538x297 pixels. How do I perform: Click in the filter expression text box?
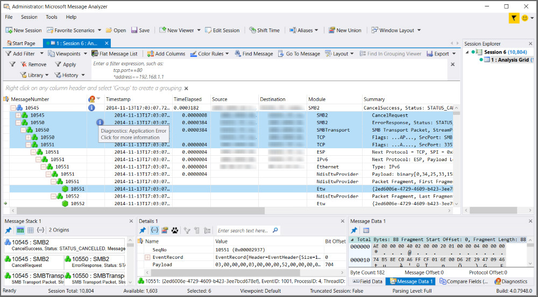point(270,70)
